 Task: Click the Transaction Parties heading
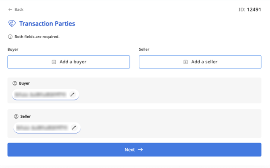pos(47,23)
